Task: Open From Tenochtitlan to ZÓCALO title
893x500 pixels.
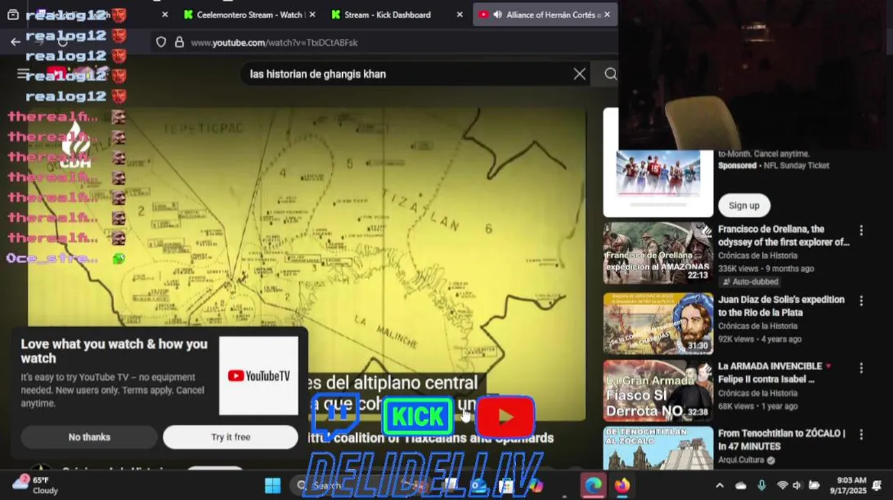Action: click(782, 440)
